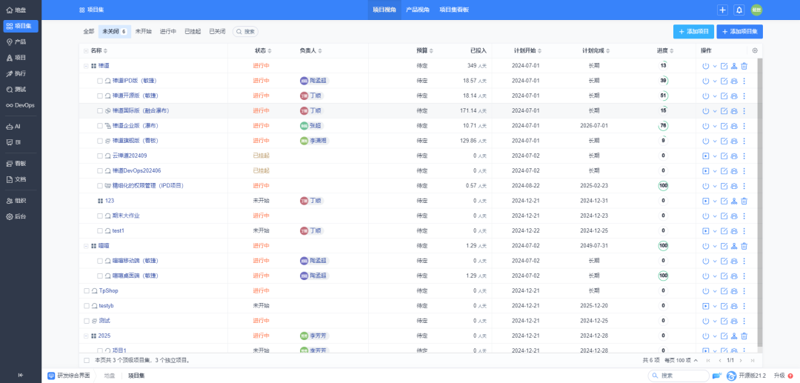Collapse the 禅道 program tree node
800x383 pixels.
(x=87, y=66)
